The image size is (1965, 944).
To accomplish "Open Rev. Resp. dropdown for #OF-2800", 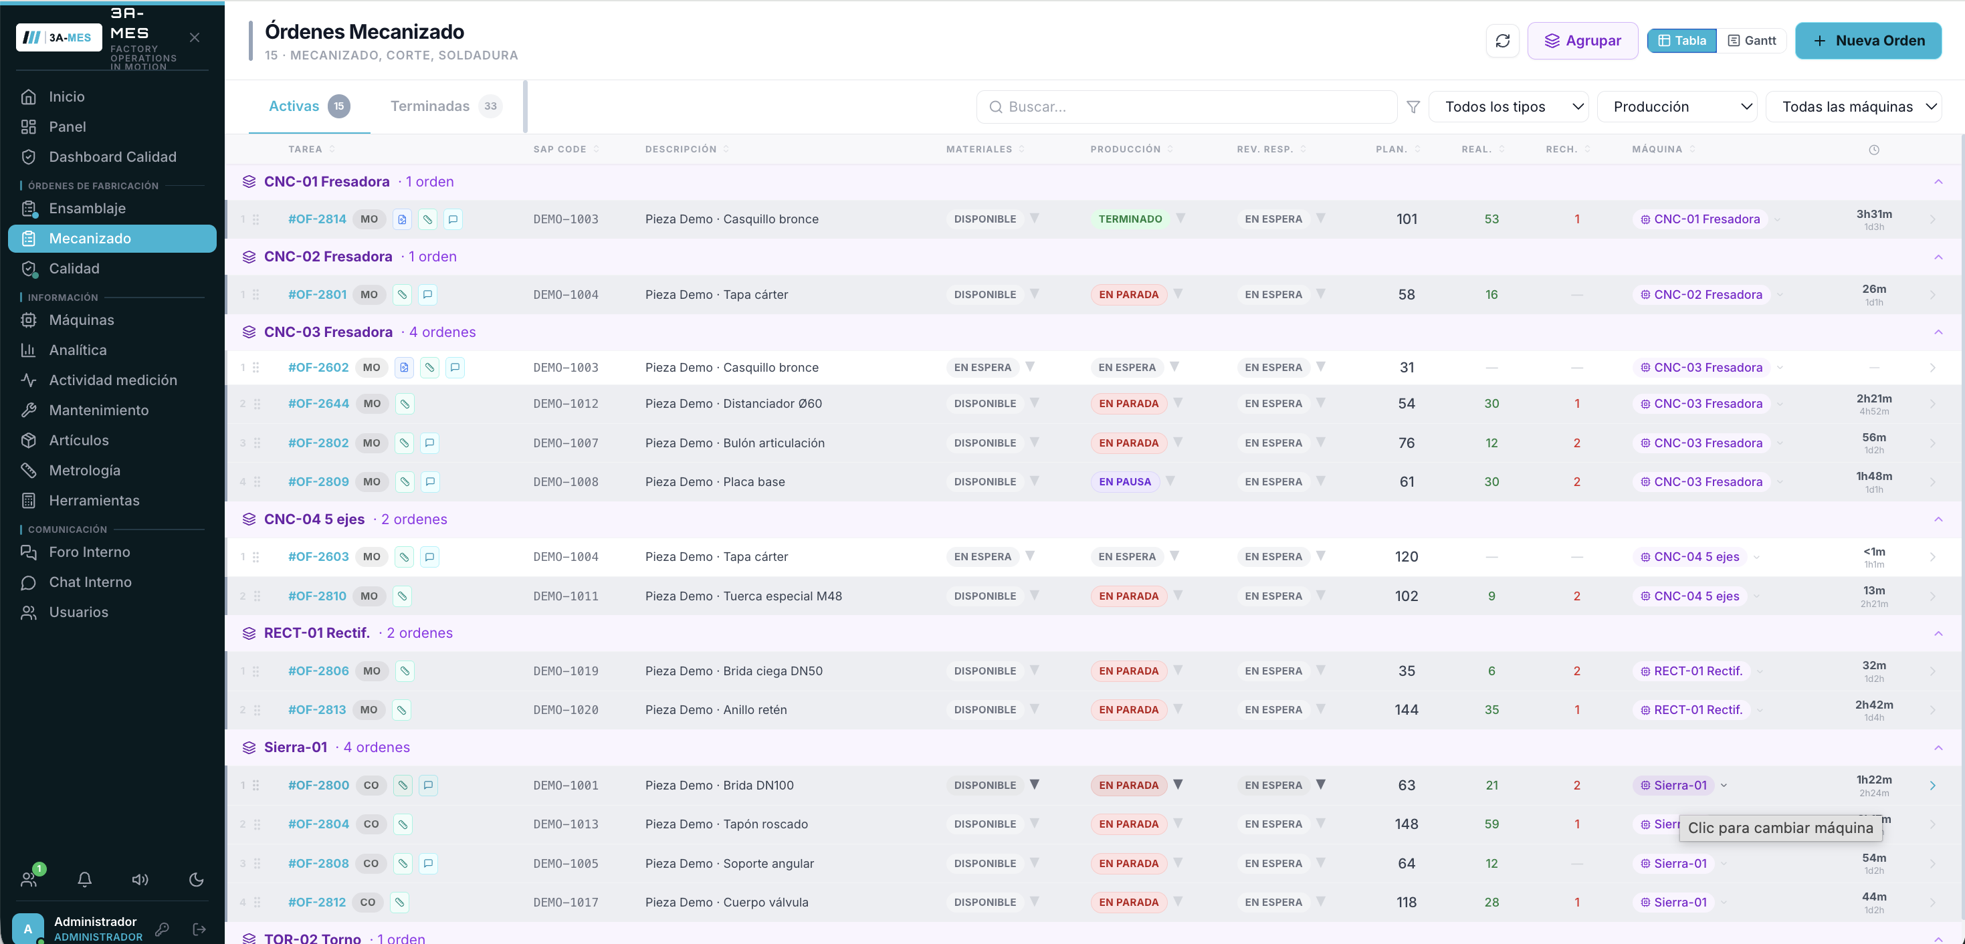I will 1321,785.
